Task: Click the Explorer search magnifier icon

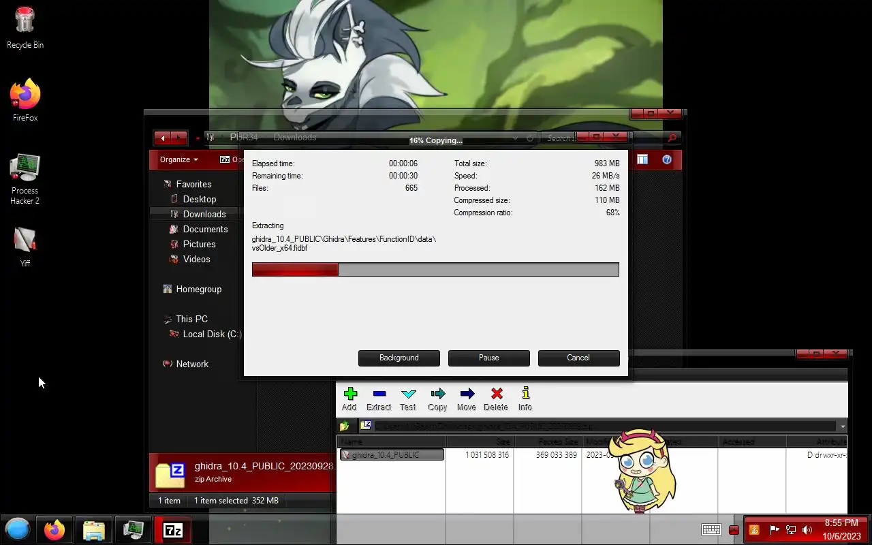Action: (x=672, y=138)
